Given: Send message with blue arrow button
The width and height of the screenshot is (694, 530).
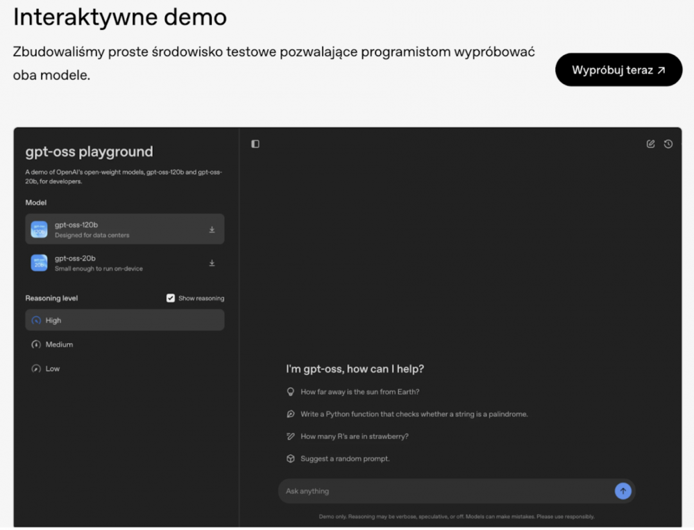Looking at the screenshot, I should coord(623,491).
